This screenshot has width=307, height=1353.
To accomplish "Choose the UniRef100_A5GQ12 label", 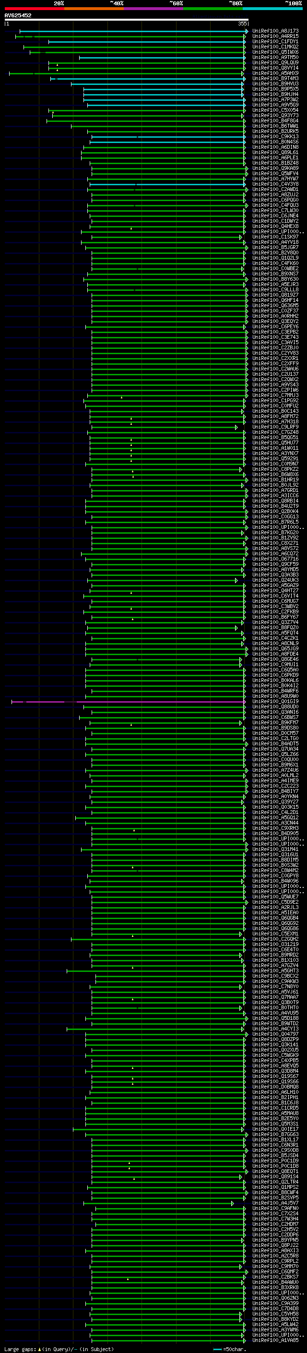I will point(275,818).
